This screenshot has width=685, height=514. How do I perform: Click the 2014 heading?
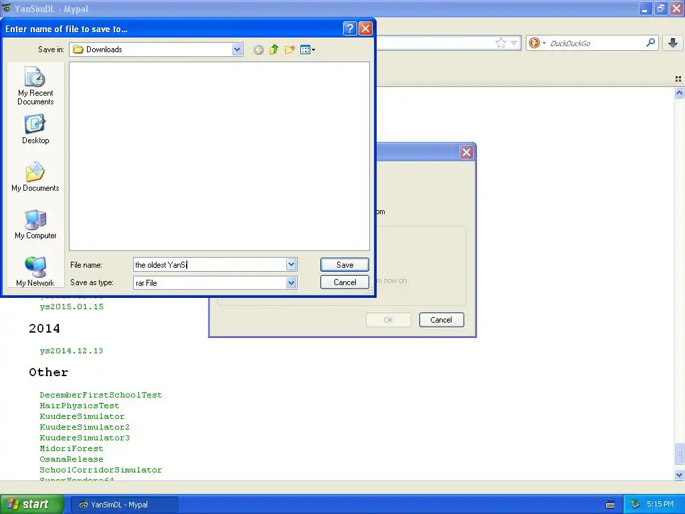tap(45, 329)
